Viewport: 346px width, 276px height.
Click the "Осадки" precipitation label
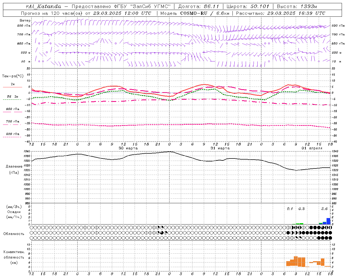point(14,212)
